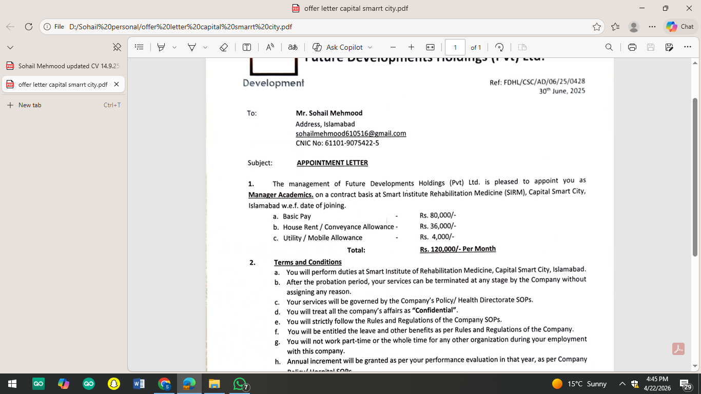Expand the Ask Copilot dropdown arrow
This screenshot has width=701, height=394.
pos(370,47)
